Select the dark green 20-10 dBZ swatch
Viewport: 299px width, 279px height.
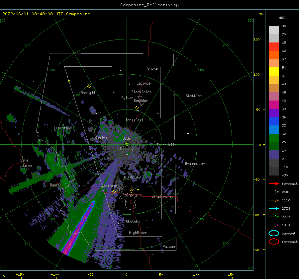tap(274, 146)
